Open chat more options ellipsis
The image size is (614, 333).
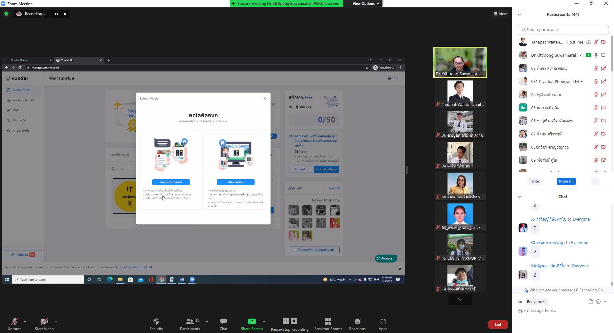pyautogui.click(x=606, y=302)
